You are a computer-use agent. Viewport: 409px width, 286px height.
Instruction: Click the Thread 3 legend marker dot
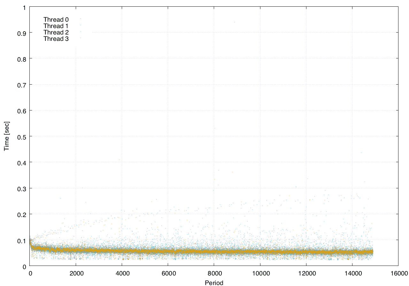[x=81, y=38]
